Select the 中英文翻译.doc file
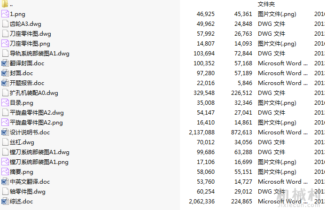 click(x=30, y=182)
